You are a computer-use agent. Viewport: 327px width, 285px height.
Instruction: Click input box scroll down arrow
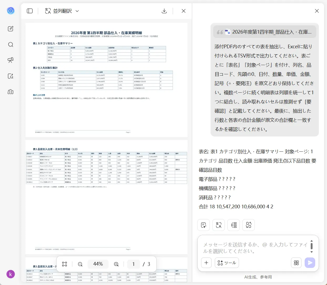click(311, 252)
